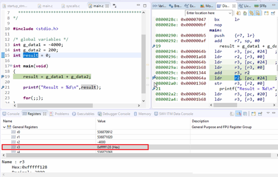Refresh the Disassembly view

click(x=238, y=13)
